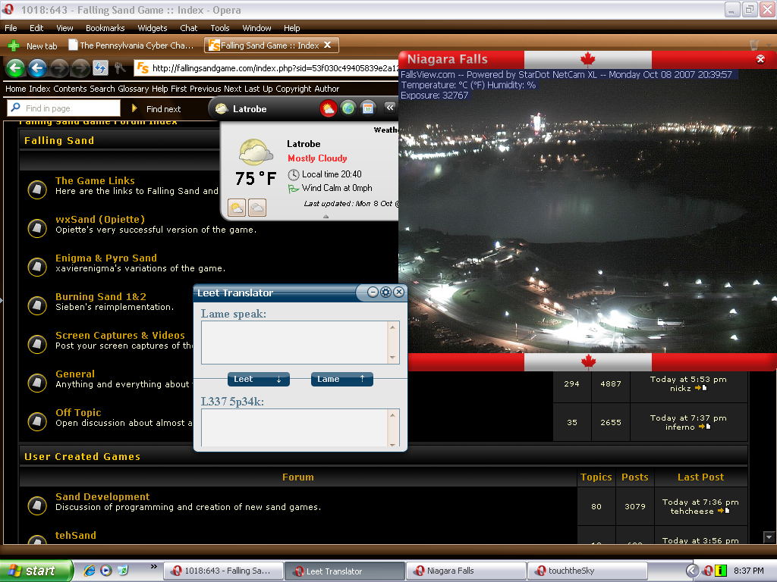Click forum icon beside Enigma & Pyro Sand
The width and height of the screenshot is (777, 582).
tap(37, 266)
